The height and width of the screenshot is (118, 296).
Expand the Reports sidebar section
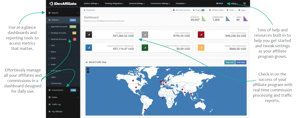pos(63,13)
